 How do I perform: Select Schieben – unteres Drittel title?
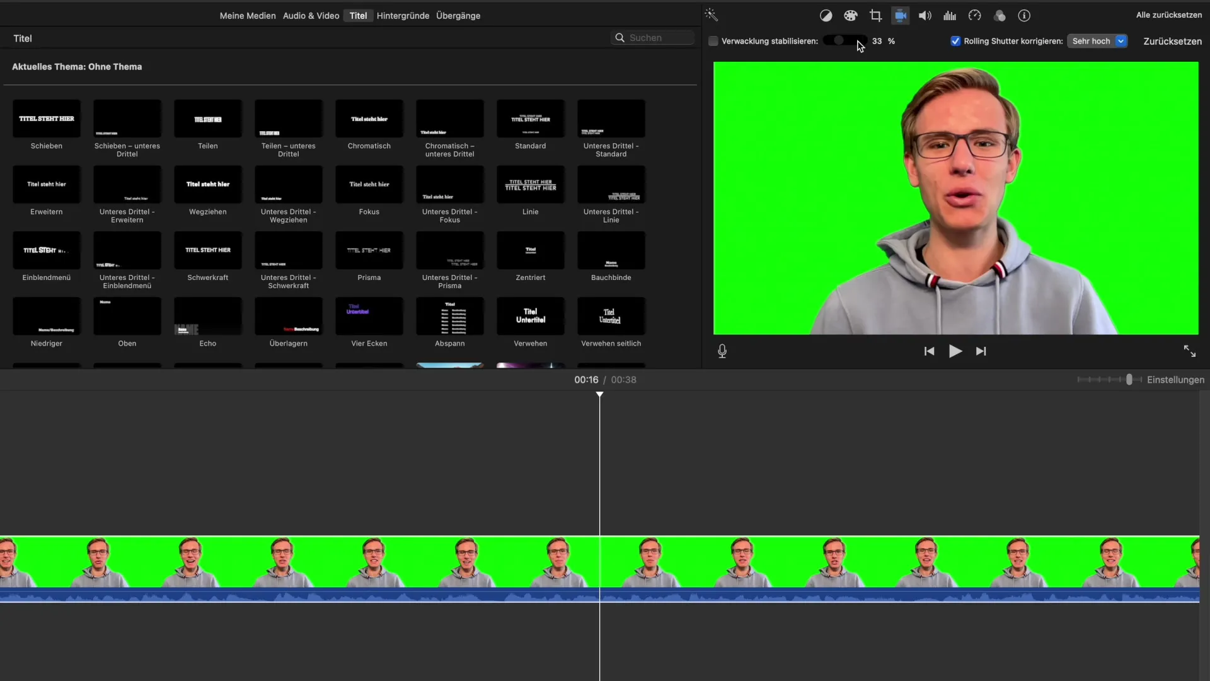[127, 119]
